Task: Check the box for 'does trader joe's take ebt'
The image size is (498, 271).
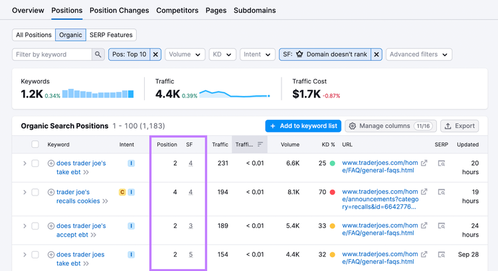Action: click(x=35, y=163)
